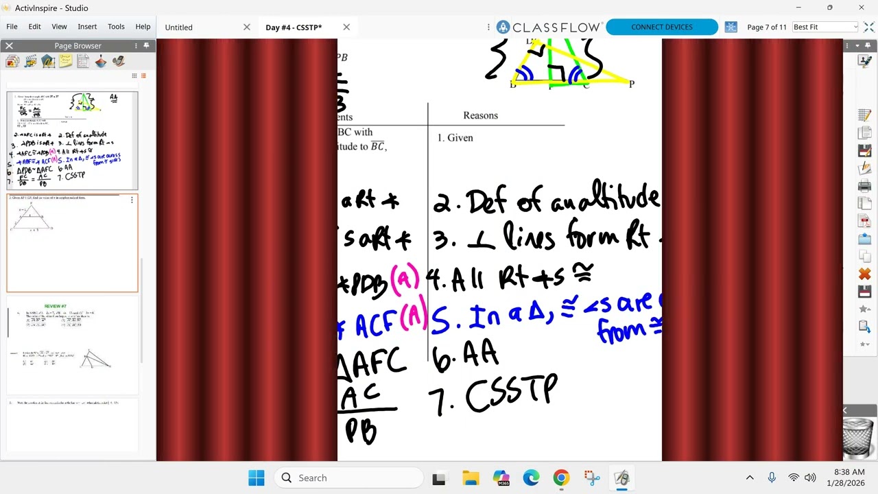
Task: Click the Page Browser vertical scrollbar
Action: coord(142,310)
